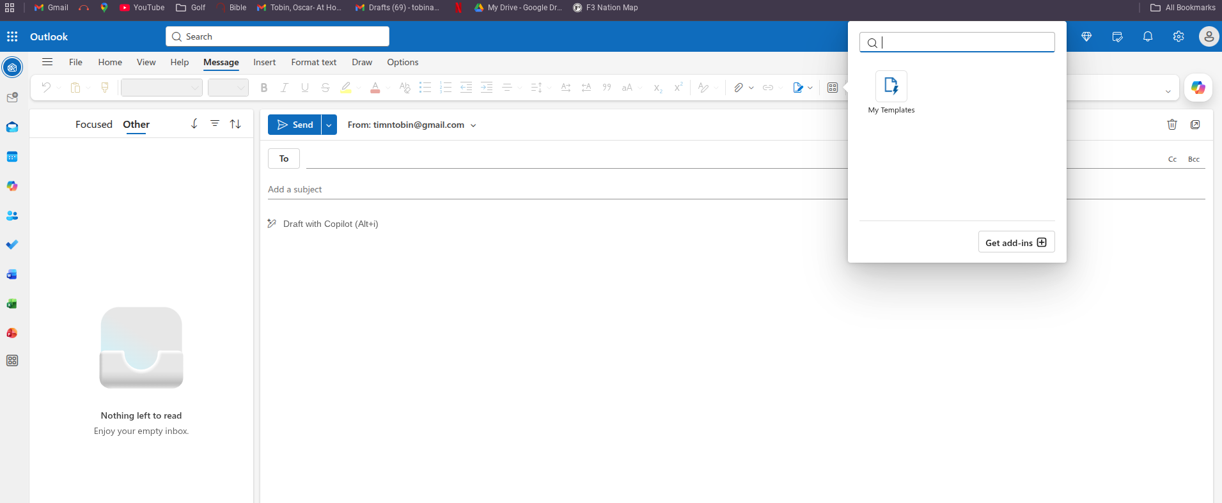The width and height of the screenshot is (1222, 503).
Task: Open the Settings gear in header
Action: (x=1179, y=36)
